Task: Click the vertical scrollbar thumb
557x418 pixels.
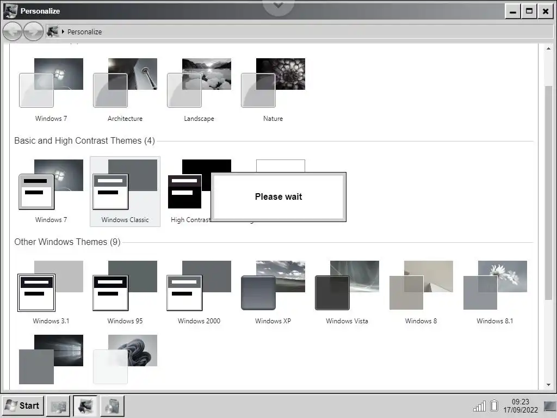Action: (x=548, y=193)
